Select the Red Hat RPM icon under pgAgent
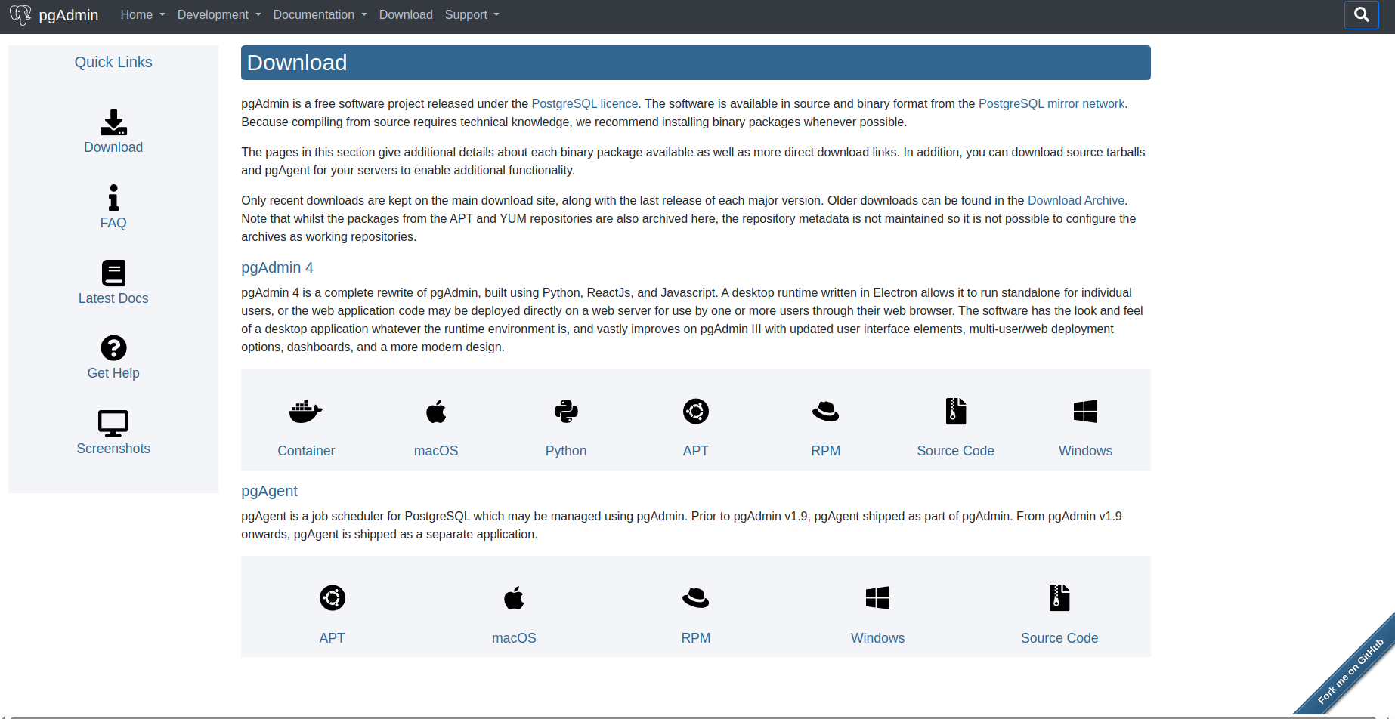The height and width of the screenshot is (719, 1395). (696, 598)
